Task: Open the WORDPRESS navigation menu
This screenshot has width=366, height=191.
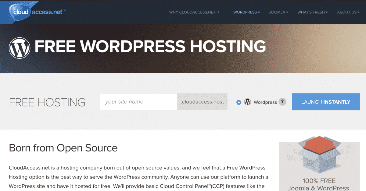Action: tap(246, 12)
